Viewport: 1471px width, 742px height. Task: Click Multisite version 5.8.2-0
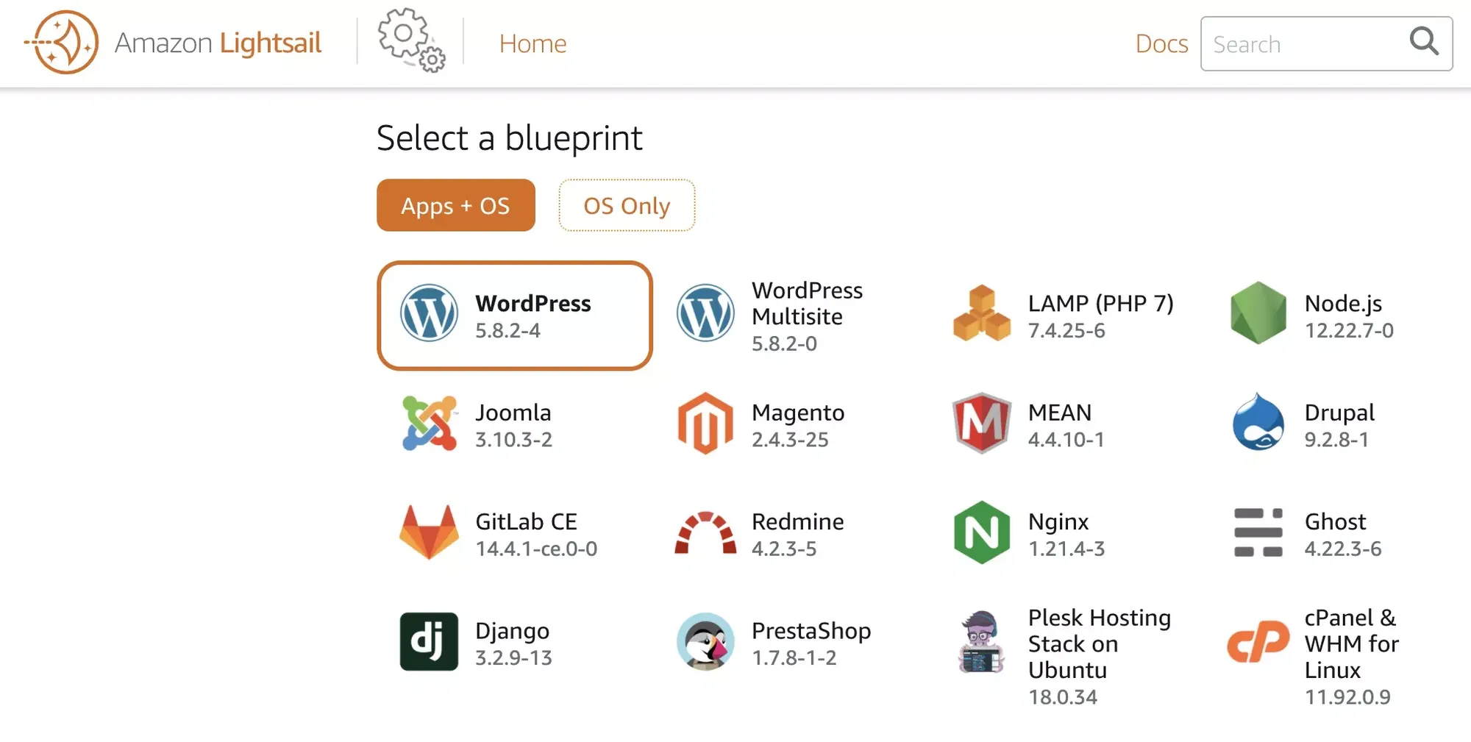pos(784,343)
